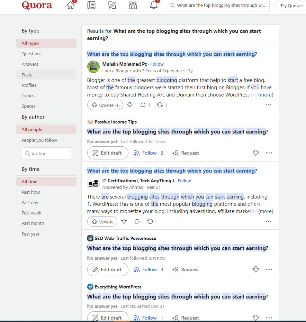The width and height of the screenshot is (306, 322).
Task: Open the Following feed list icon
Action: pyautogui.click(x=91, y=5)
